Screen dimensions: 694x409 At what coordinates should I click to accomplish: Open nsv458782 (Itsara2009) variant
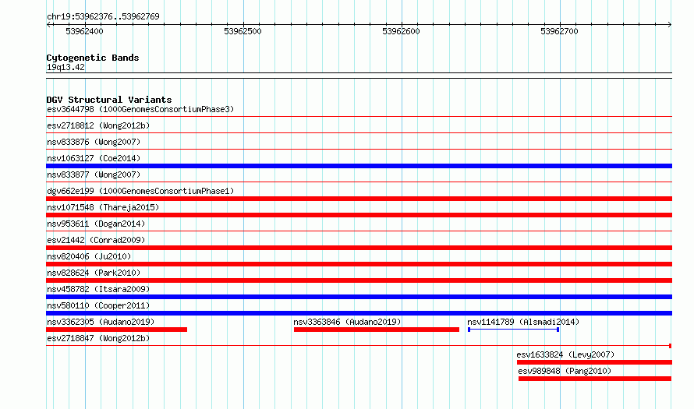tap(98, 289)
